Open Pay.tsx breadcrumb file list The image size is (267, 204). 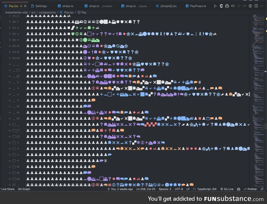coord(69,13)
